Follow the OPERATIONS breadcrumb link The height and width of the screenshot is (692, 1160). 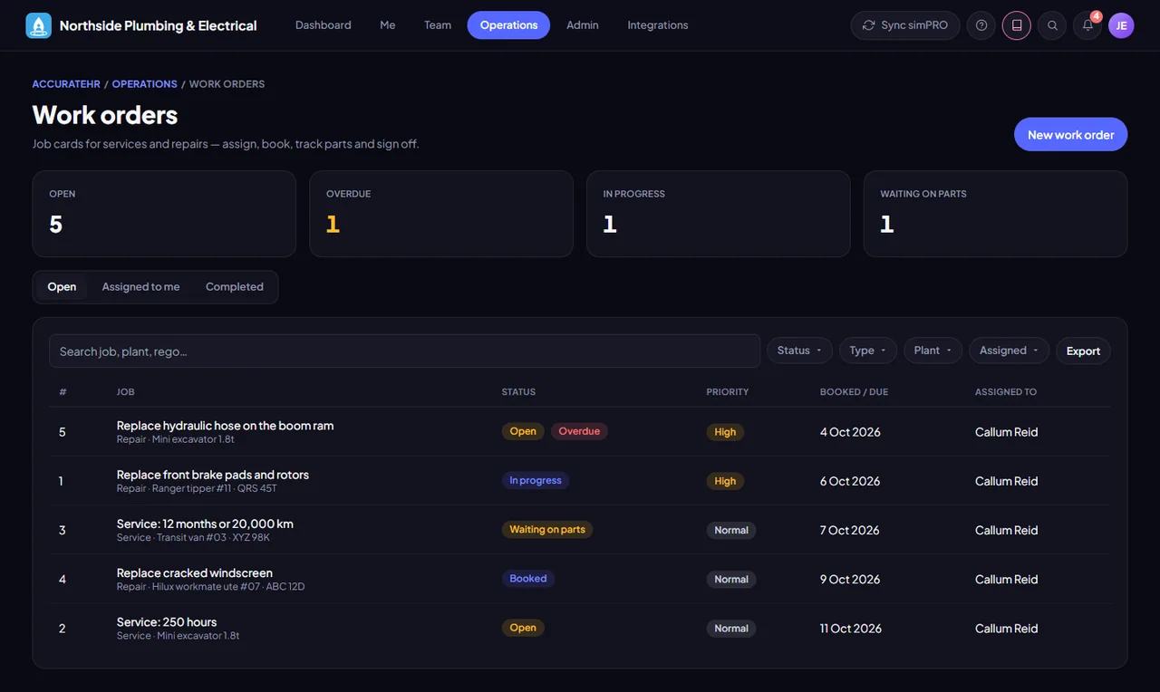point(145,84)
